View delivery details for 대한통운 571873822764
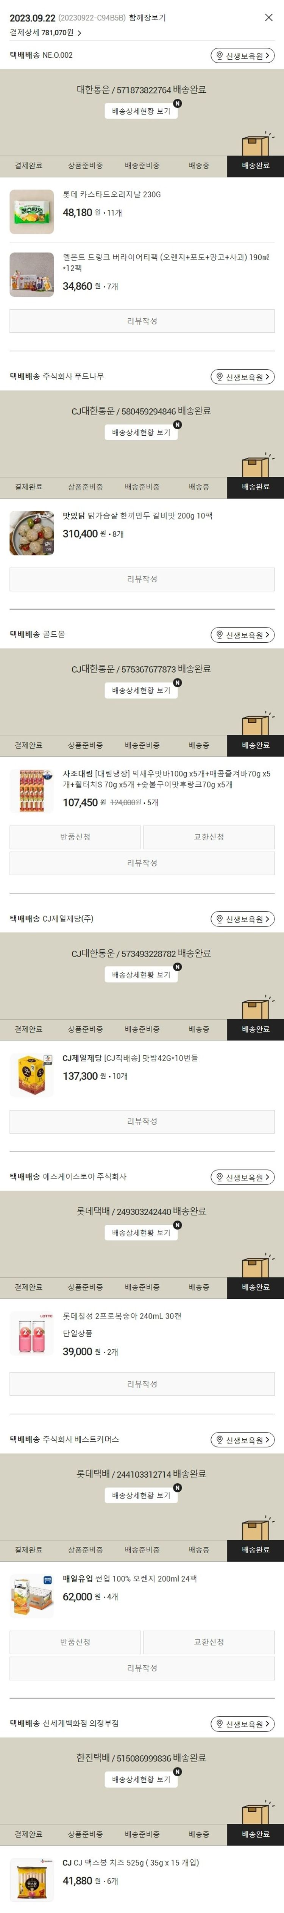Viewport: 284px width, 1913px height. pos(141,111)
